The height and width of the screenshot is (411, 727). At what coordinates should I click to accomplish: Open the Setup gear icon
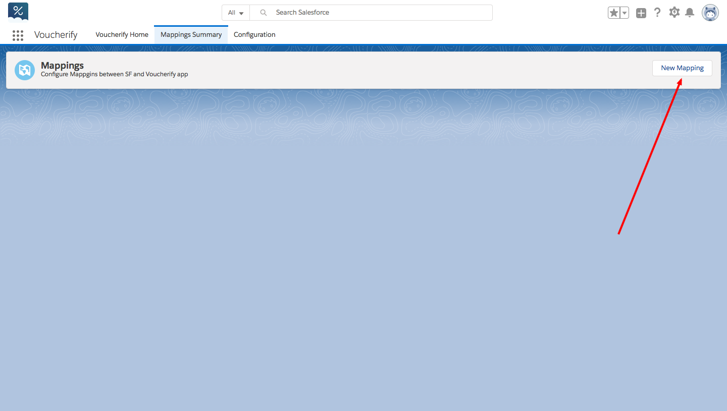click(x=674, y=13)
